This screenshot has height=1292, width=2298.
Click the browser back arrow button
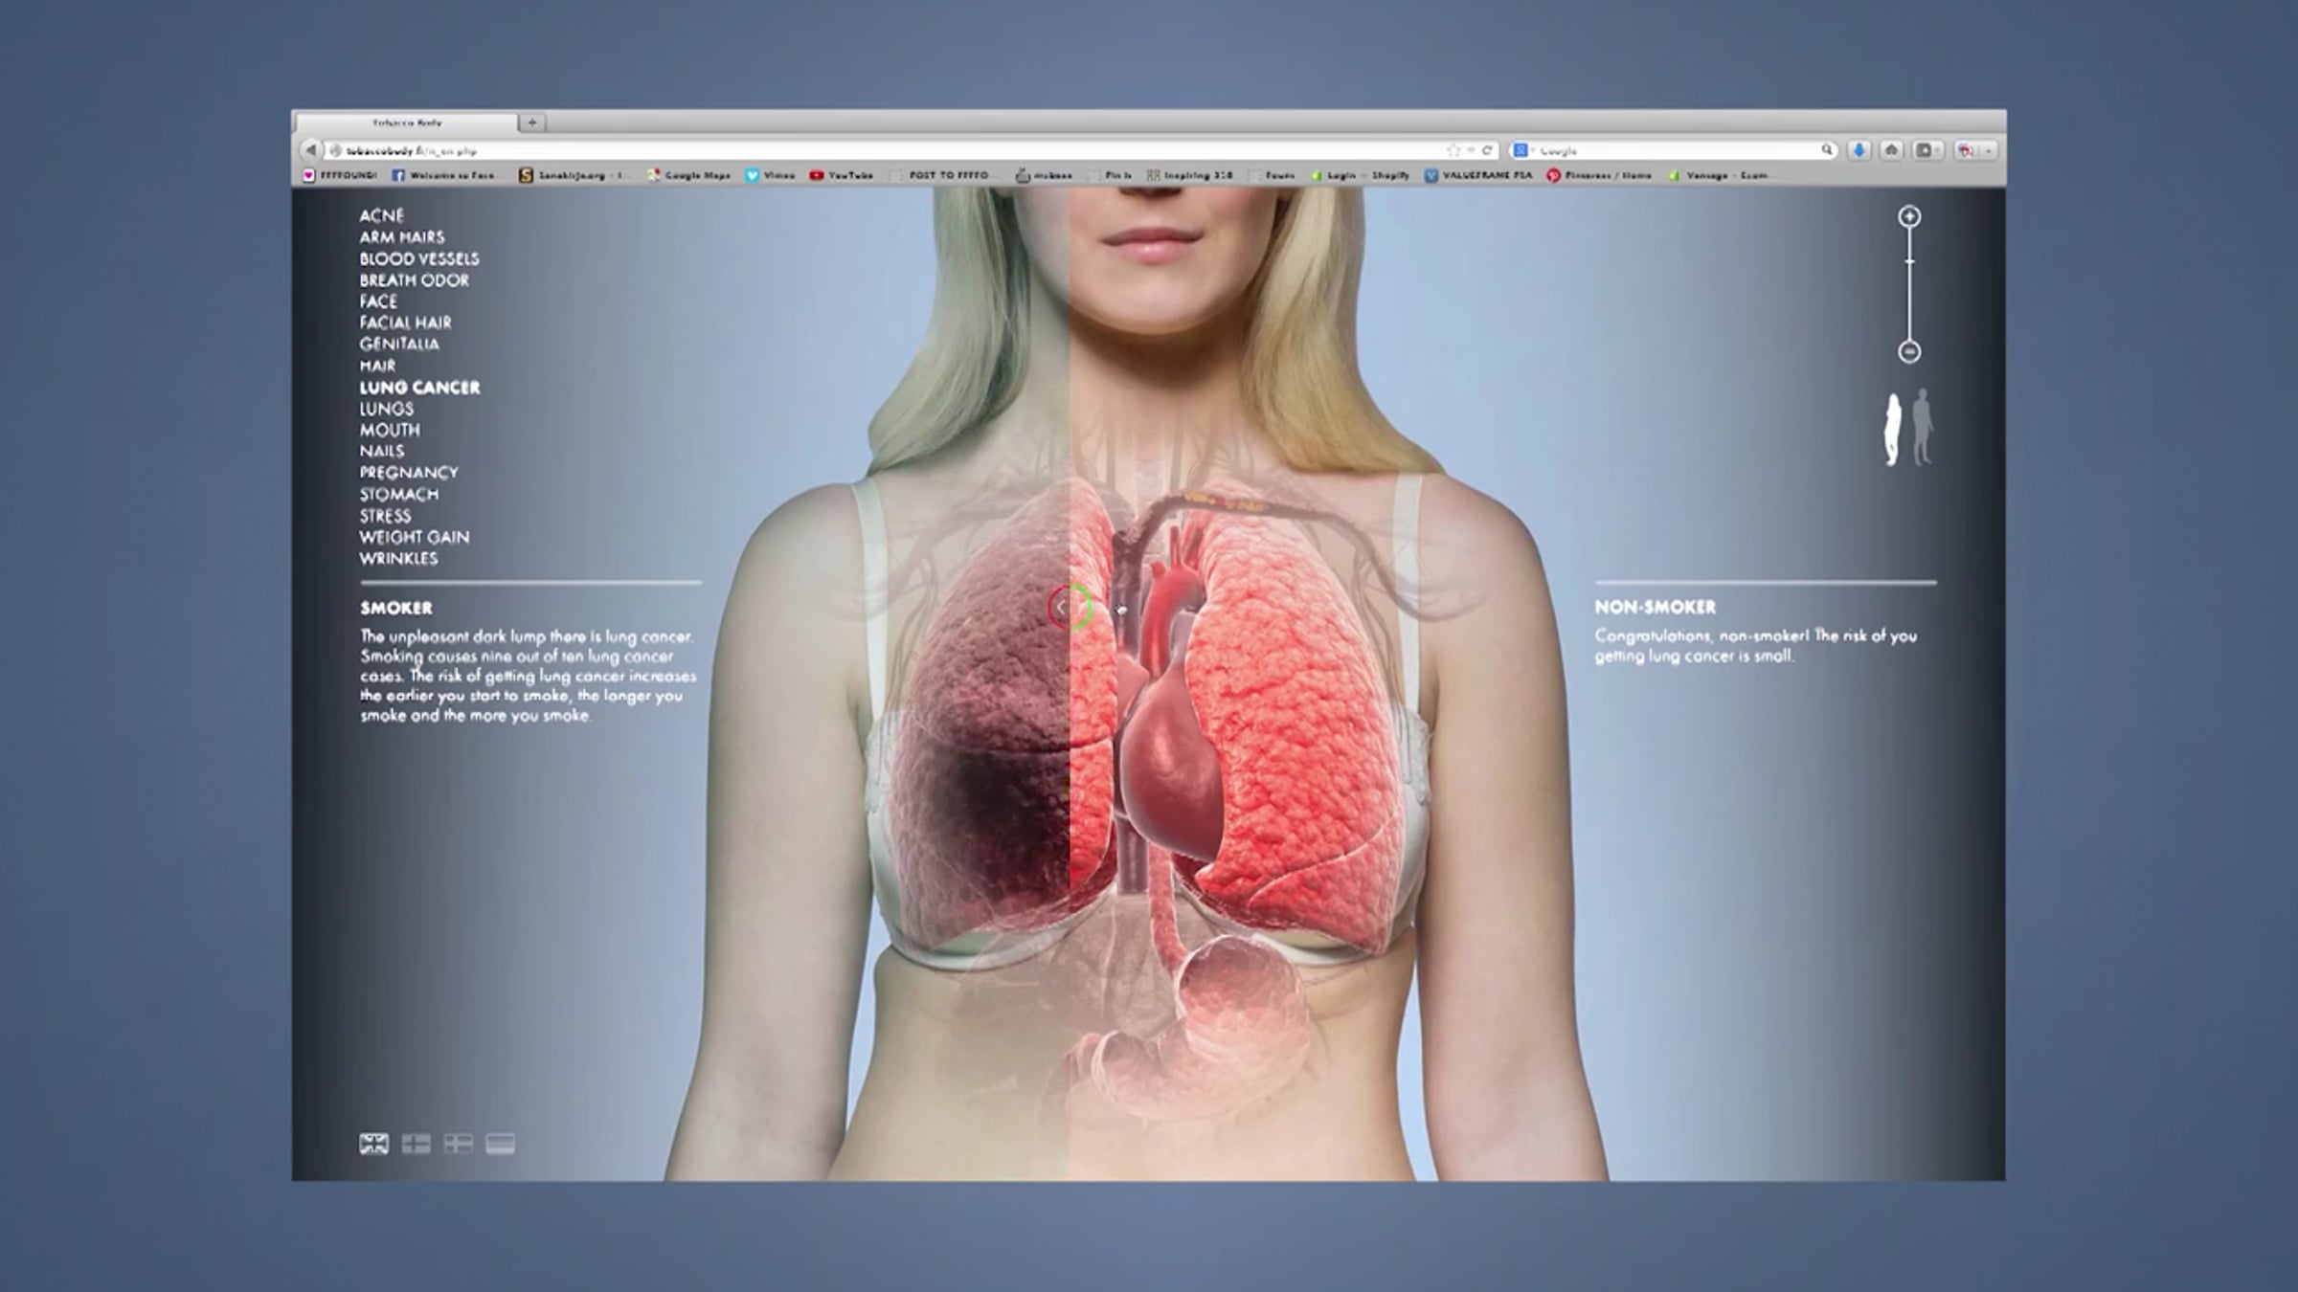pyautogui.click(x=310, y=150)
